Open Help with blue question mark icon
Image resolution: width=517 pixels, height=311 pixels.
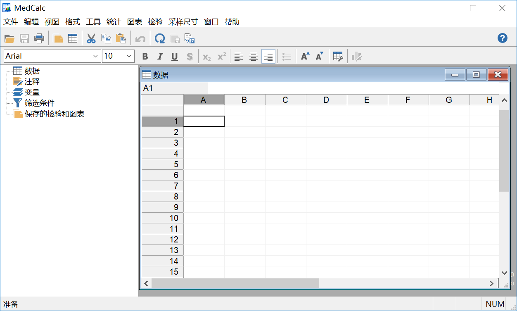point(502,38)
